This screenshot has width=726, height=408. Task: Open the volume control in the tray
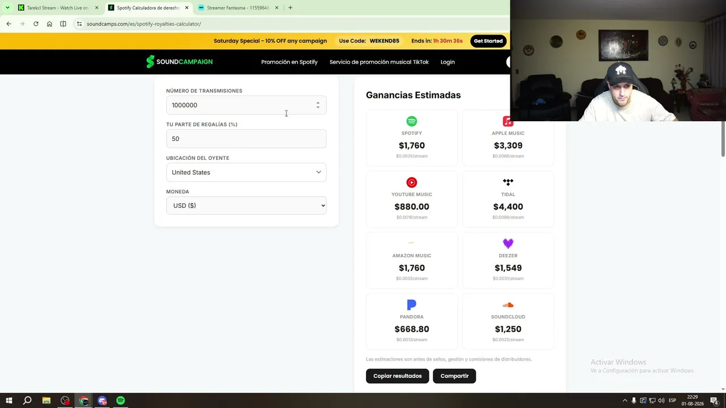(661, 401)
